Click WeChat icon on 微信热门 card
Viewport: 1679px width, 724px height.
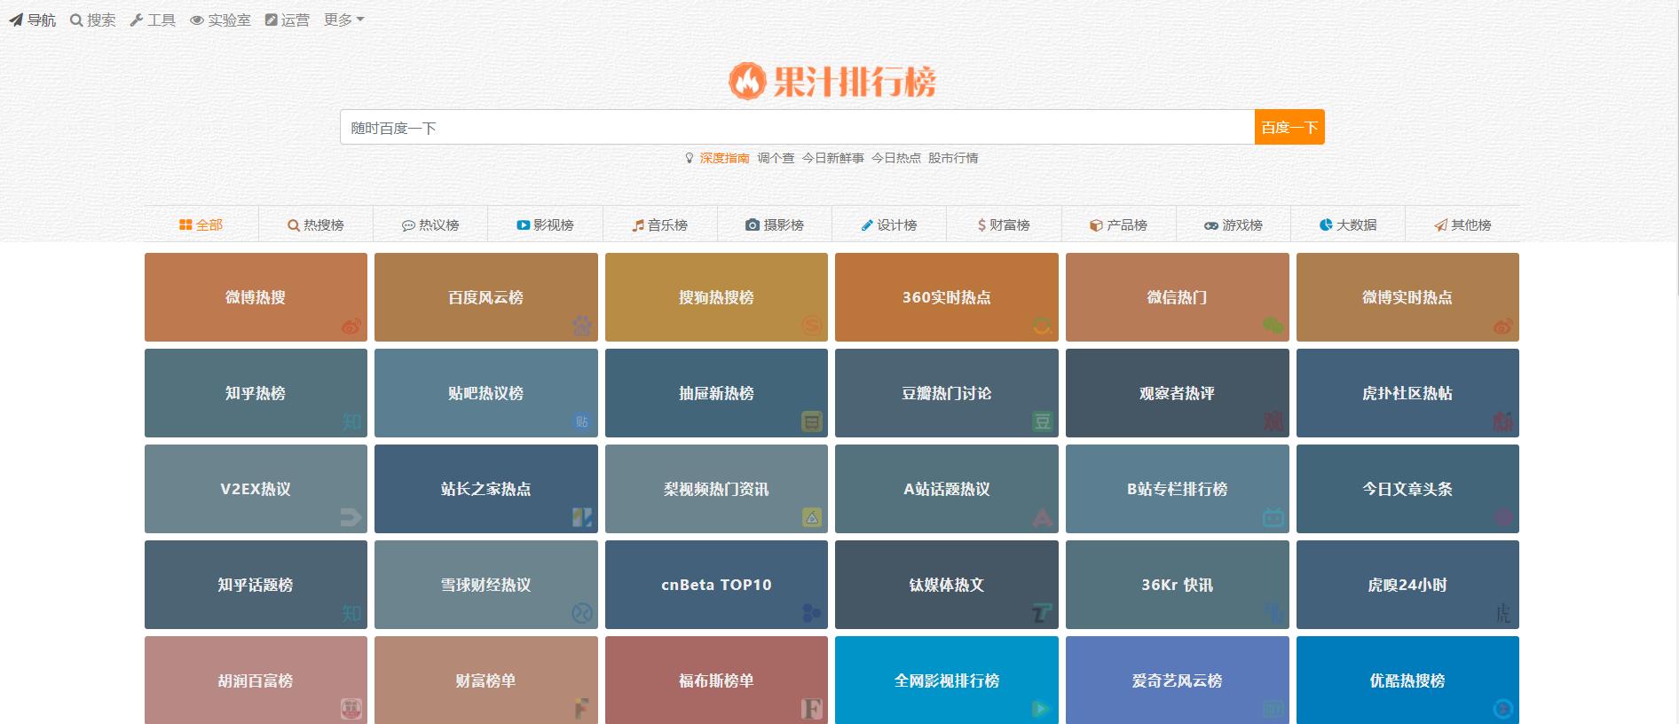(1273, 327)
